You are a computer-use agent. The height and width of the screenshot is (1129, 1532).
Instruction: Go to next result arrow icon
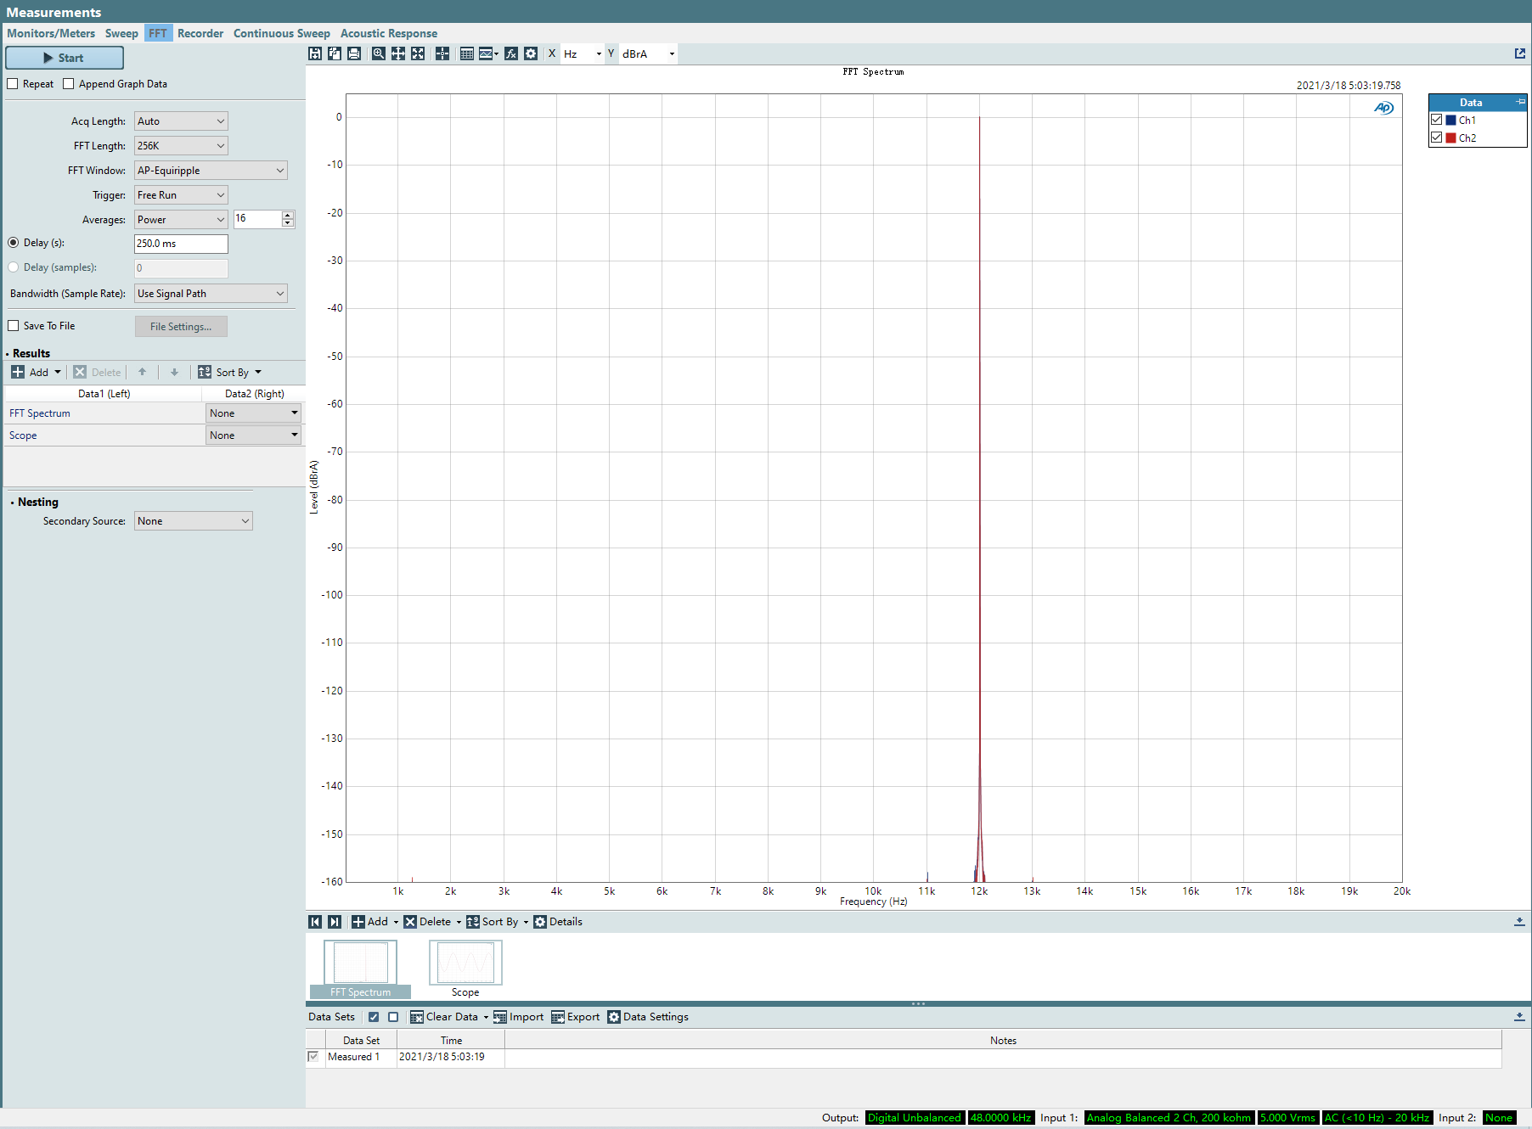click(x=335, y=922)
